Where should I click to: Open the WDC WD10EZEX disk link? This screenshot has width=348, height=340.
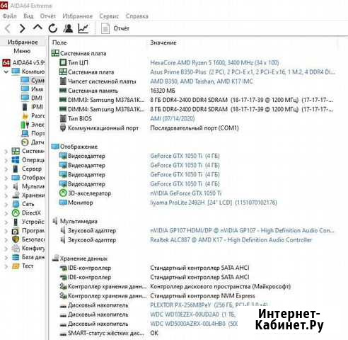[193, 314]
